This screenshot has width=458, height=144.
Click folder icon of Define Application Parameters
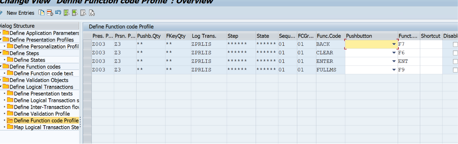(x=5, y=33)
